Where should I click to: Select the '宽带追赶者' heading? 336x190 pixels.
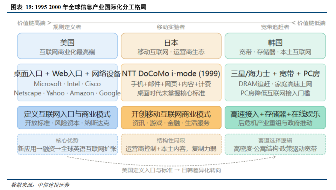pos(275,27)
